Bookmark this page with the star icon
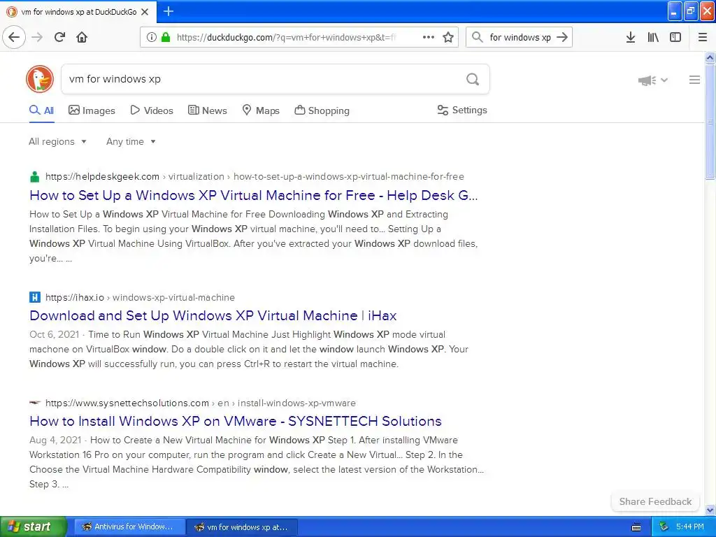Image resolution: width=716 pixels, height=537 pixels. point(448,37)
